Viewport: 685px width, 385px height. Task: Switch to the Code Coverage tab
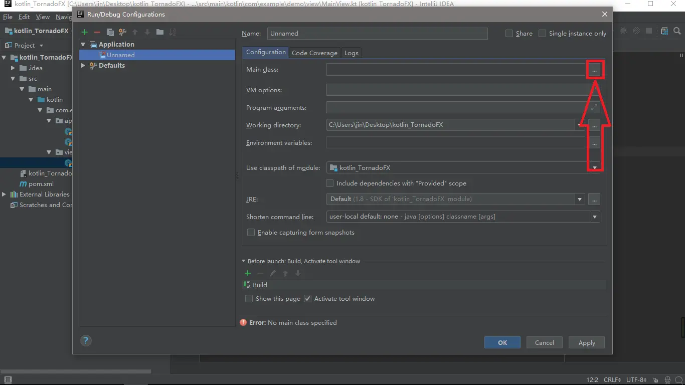[314, 53]
